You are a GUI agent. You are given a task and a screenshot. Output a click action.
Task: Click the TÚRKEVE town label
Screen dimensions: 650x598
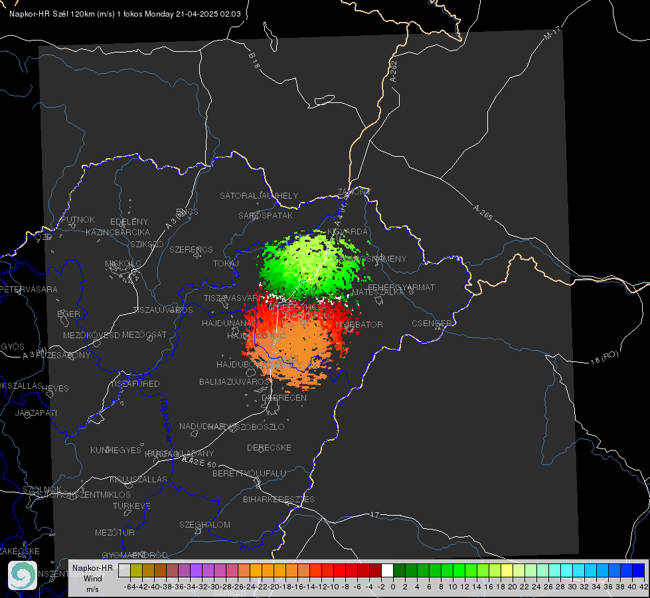coord(131,506)
